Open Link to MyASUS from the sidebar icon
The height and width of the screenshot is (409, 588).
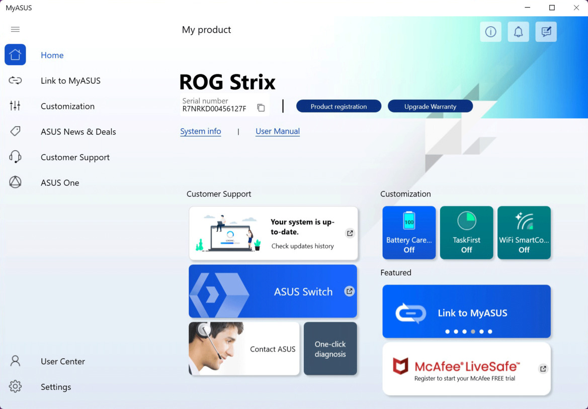pos(16,80)
